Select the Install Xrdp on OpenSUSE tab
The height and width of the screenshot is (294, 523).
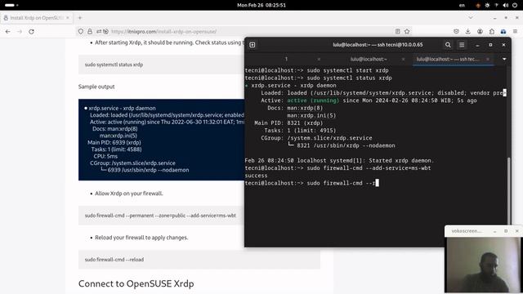pos(36,18)
